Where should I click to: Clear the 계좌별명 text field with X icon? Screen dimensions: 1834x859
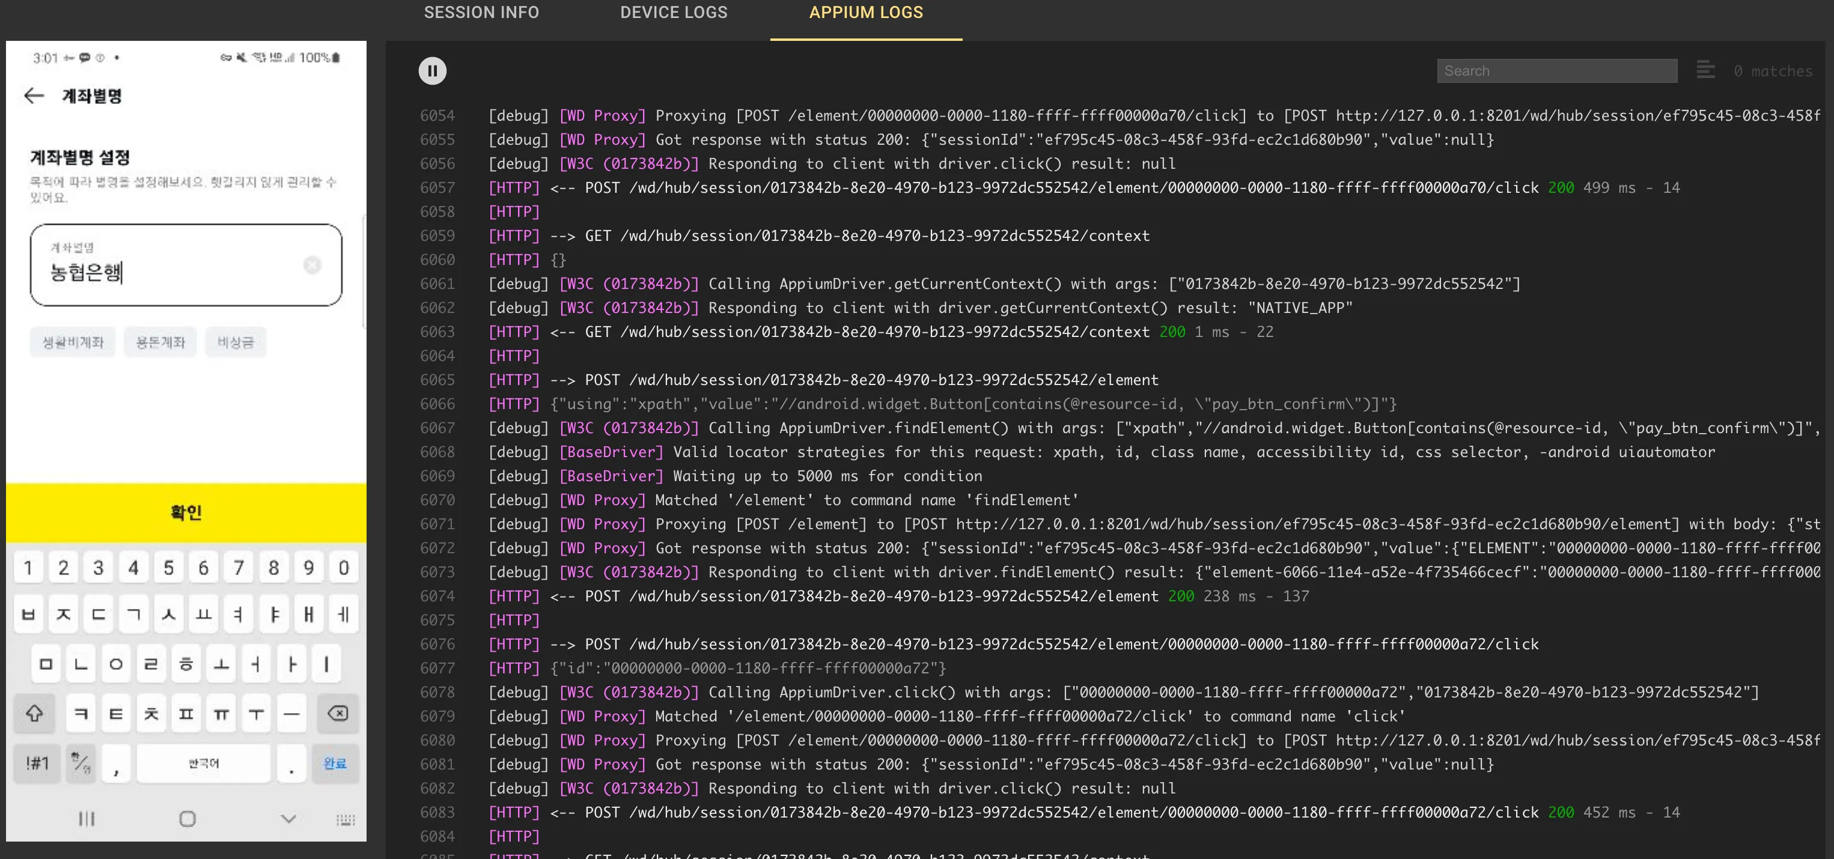click(312, 265)
